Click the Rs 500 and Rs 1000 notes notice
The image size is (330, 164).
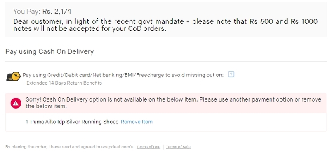(165, 25)
